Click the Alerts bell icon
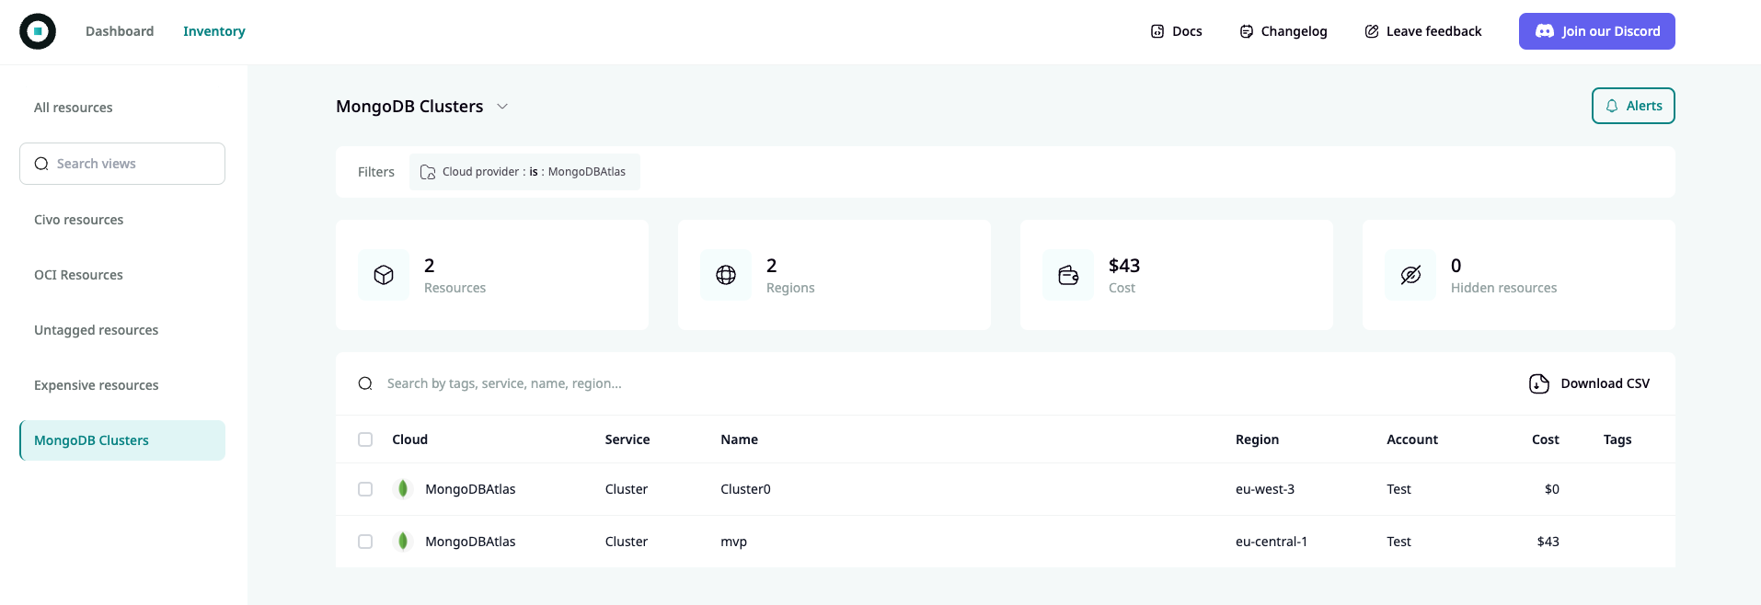Viewport: 1761px width, 605px height. pyautogui.click(x=1612, y=106)
